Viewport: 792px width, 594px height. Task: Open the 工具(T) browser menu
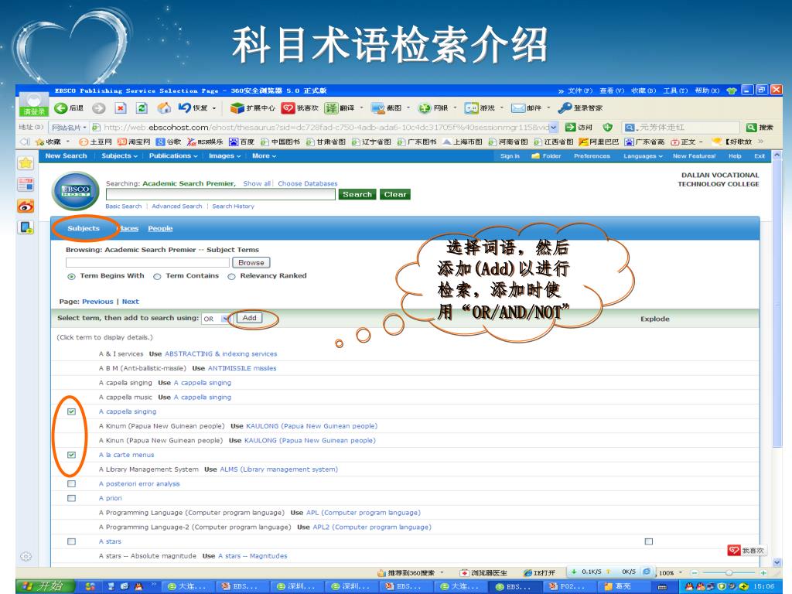click(675, 91)
